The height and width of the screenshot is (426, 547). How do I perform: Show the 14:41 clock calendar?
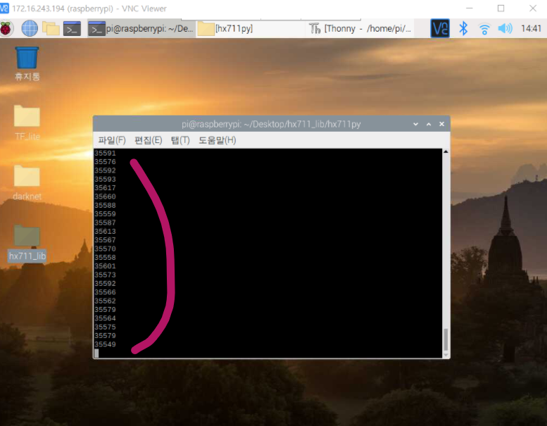click(531, 28)
